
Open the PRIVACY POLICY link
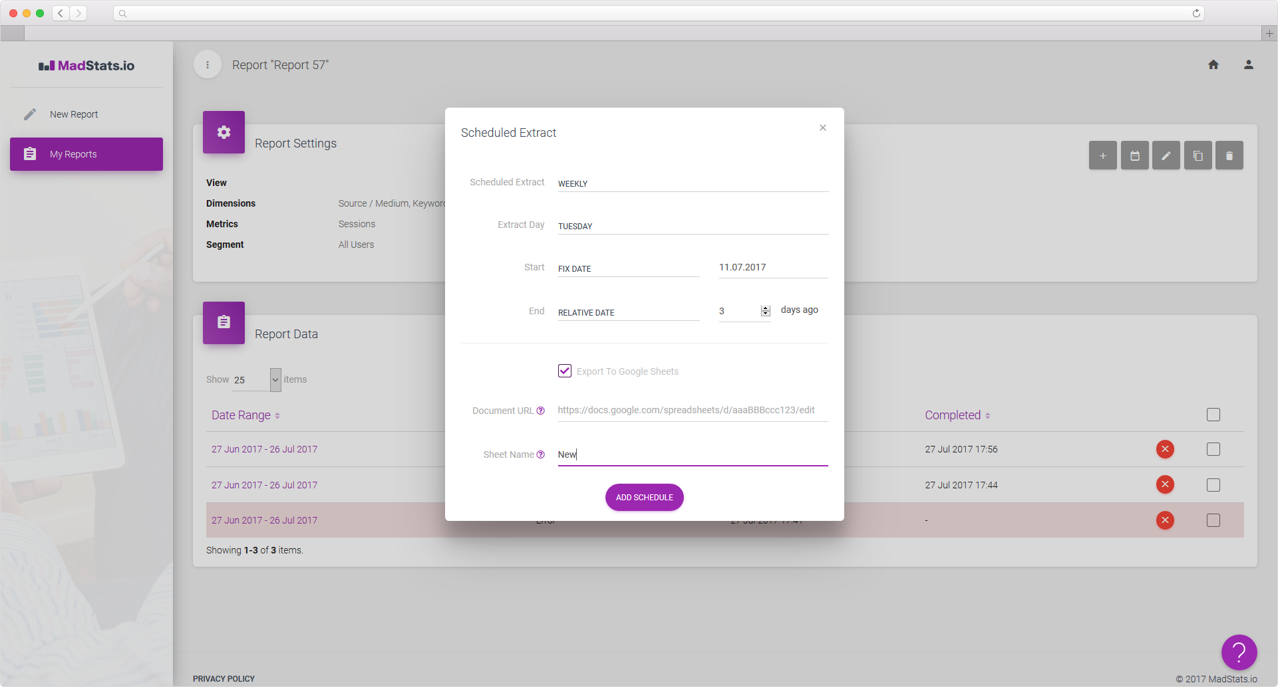point(224,679)
